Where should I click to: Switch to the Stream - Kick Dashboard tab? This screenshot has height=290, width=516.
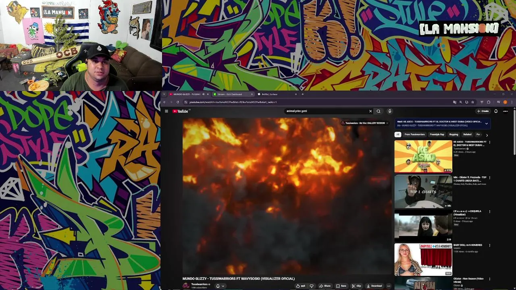(230, 94)
